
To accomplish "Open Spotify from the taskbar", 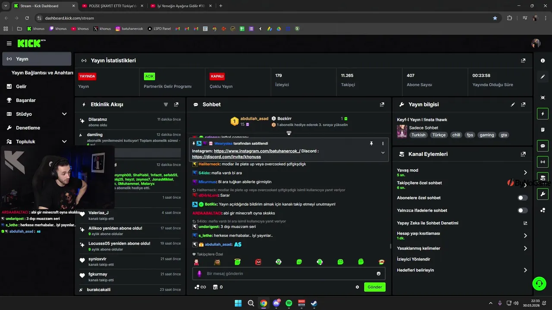I will [289, 303].
